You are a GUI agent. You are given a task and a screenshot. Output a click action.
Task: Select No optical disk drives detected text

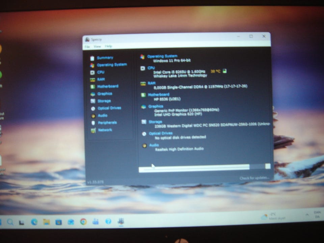[x=180, y=137]
